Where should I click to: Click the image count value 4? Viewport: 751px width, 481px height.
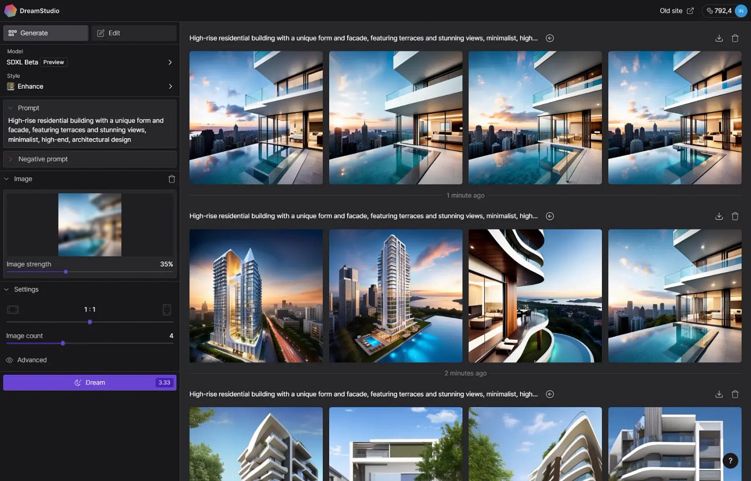click(x=171, y=336)
